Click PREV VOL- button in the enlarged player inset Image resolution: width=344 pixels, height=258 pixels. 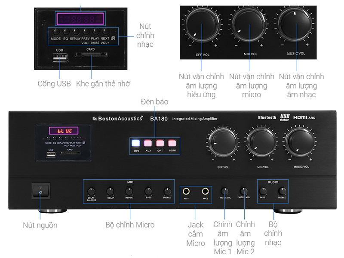click(x=86, y=31)
